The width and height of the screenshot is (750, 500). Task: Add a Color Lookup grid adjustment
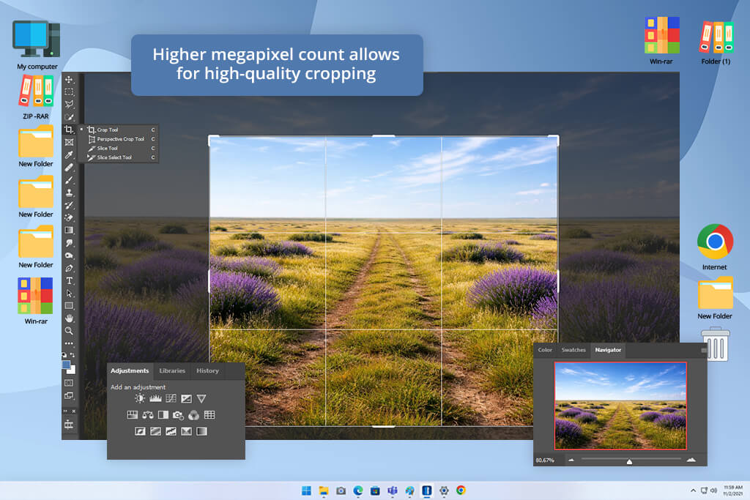[x=209, y=415]
